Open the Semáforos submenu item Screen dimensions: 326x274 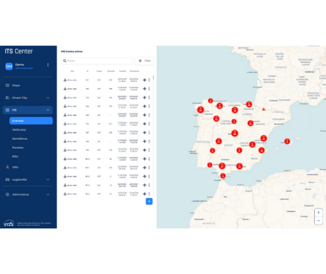pos(20,139)
